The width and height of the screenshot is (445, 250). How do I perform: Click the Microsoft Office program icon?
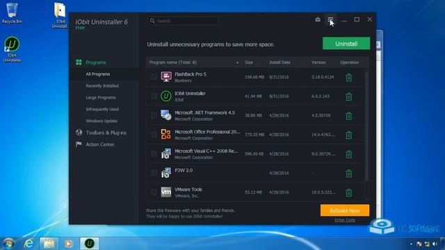[x=166, y=134]
